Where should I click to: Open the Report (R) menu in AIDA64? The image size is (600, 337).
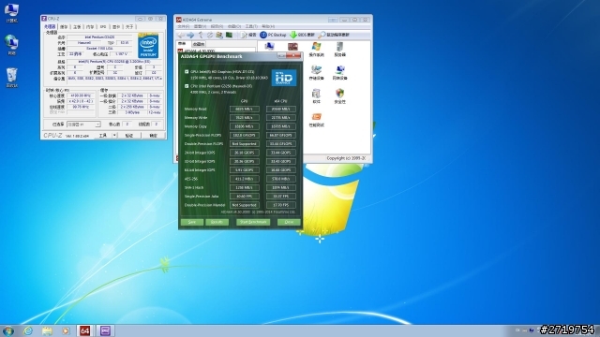pyautogui.click(x=217, y=26)
